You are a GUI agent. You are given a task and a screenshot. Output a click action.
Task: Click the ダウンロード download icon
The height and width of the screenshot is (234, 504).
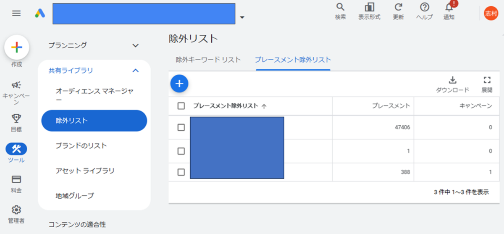pos(452,80)
